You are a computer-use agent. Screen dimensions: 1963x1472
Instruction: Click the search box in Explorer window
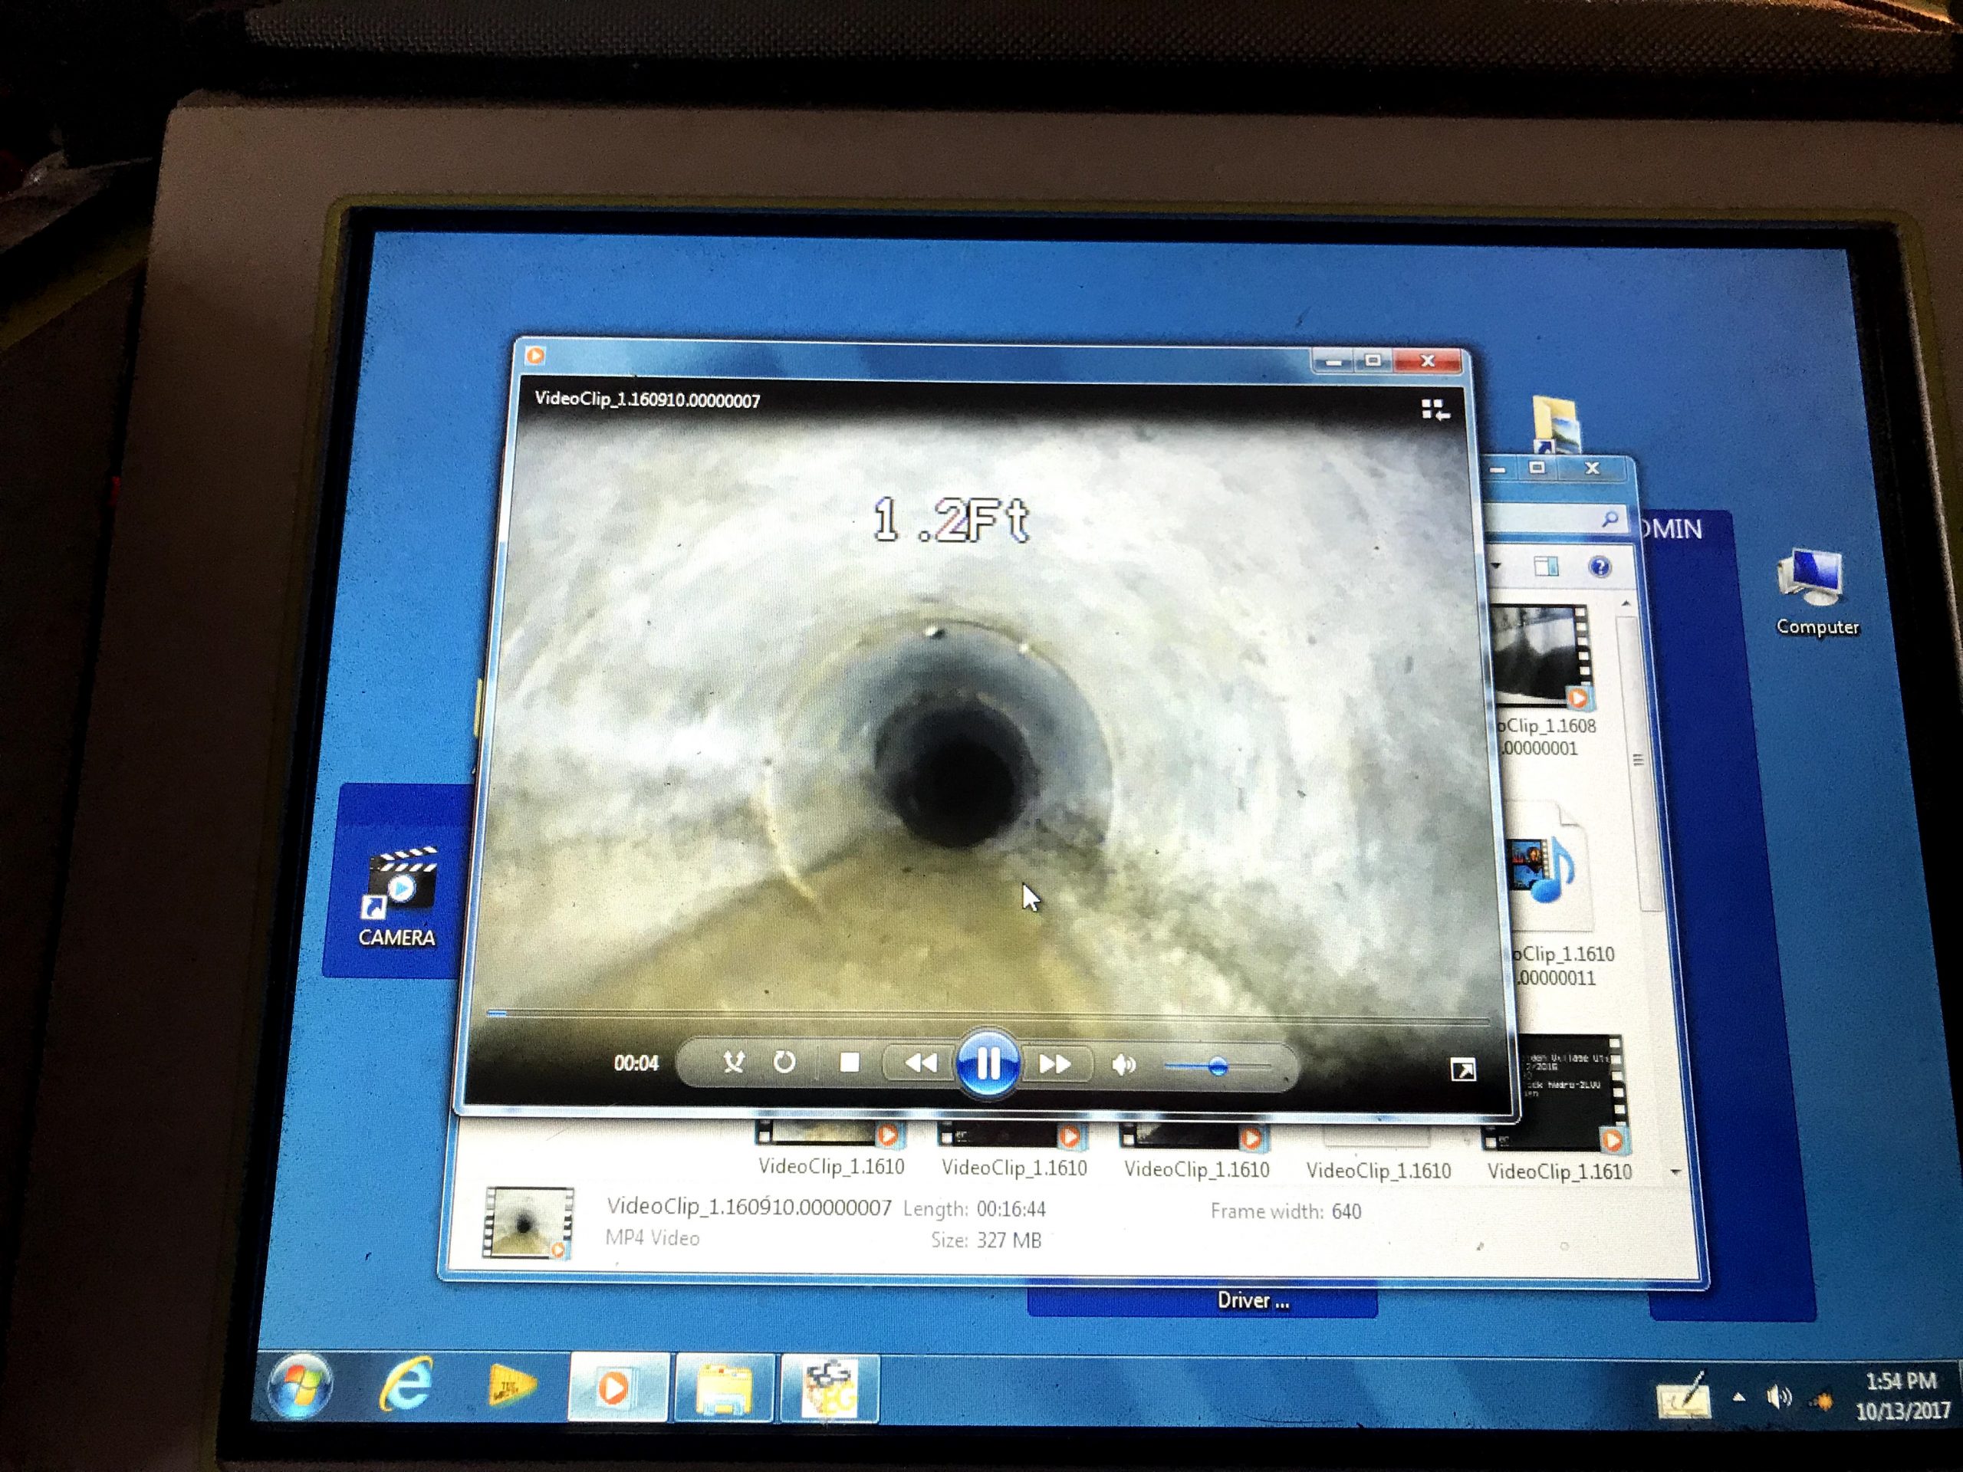[x=1557, y=520]
